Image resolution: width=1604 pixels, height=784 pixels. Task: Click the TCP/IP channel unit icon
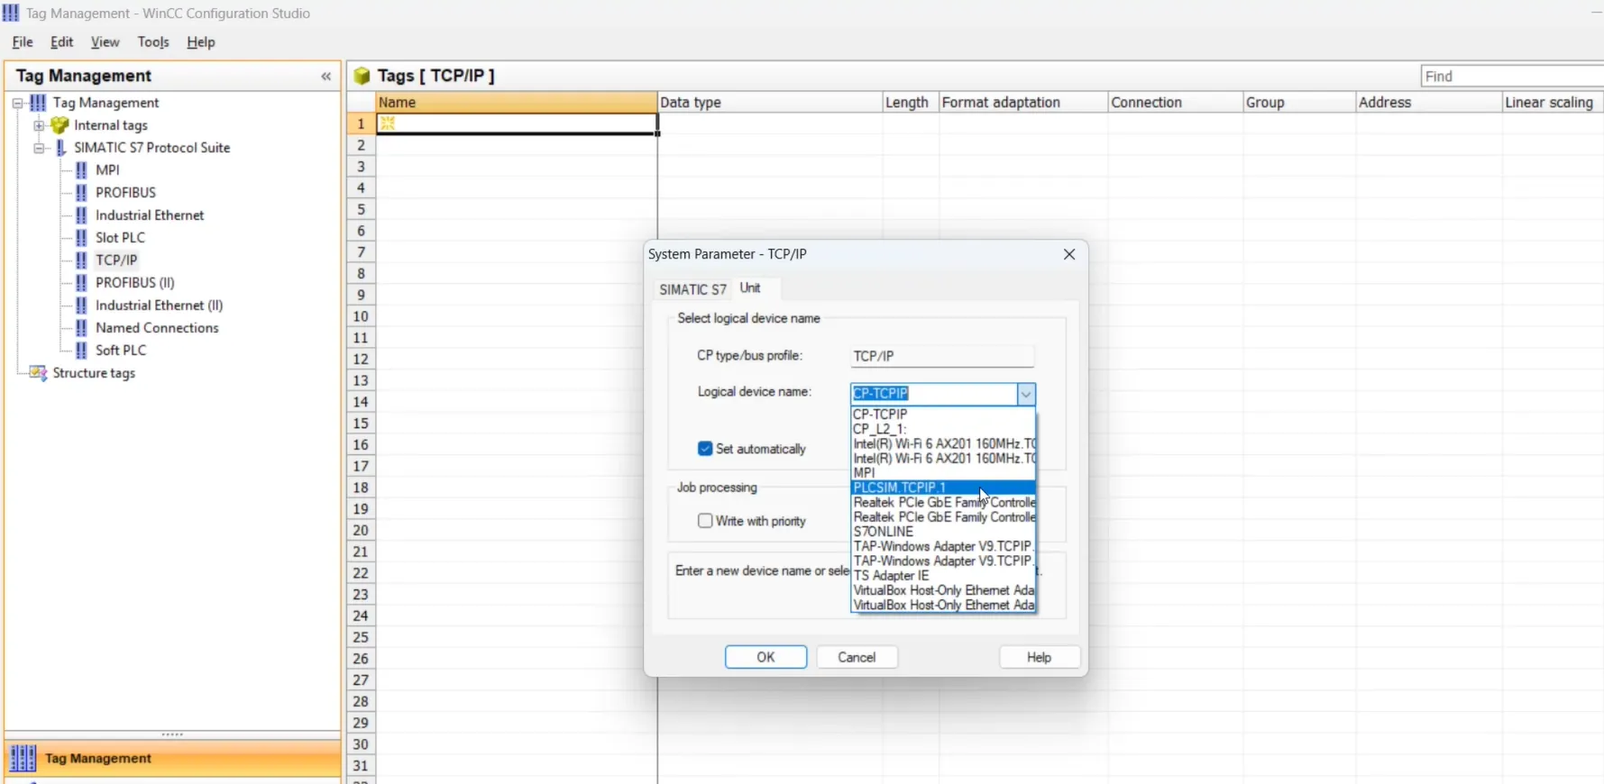pos(82,260)
